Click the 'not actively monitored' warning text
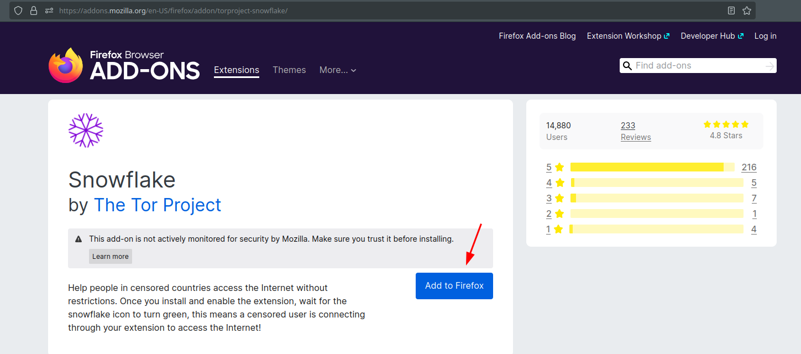 click(271, 240)
